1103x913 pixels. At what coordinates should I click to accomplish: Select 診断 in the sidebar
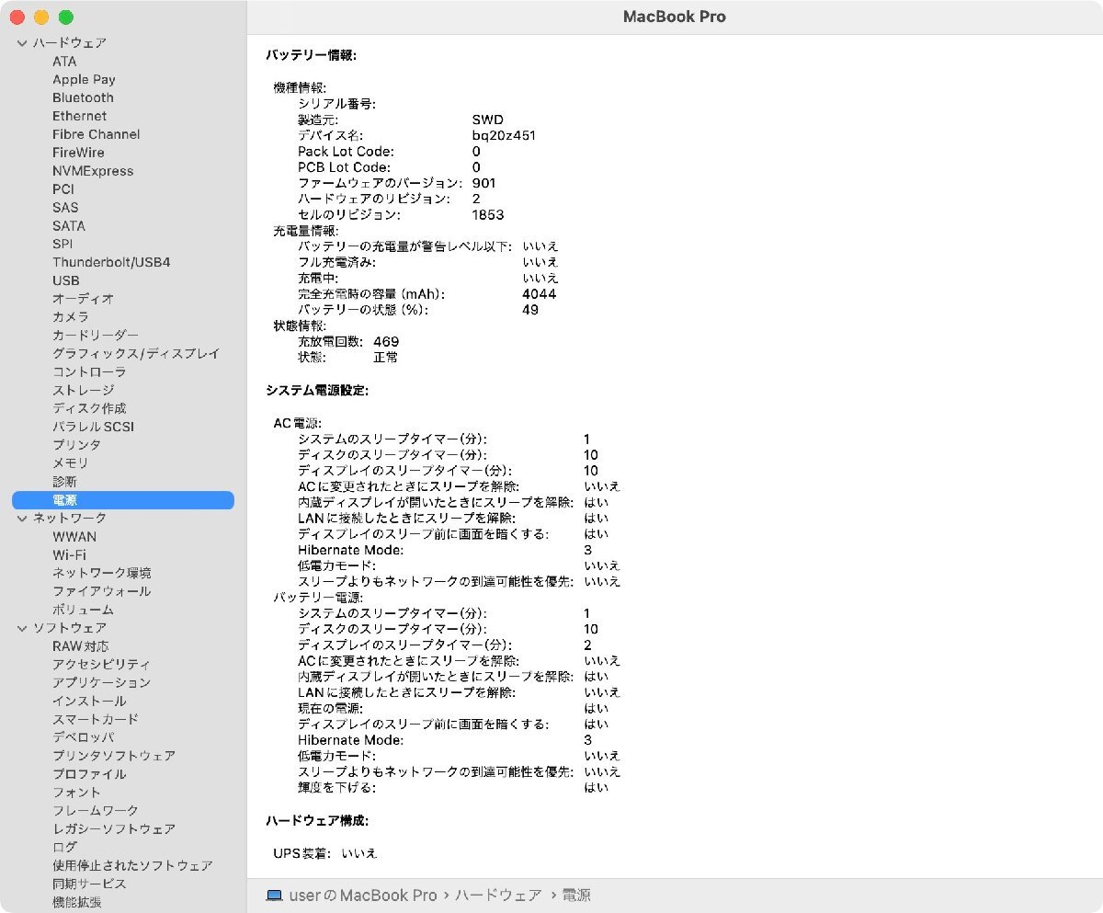pos(64,482)
